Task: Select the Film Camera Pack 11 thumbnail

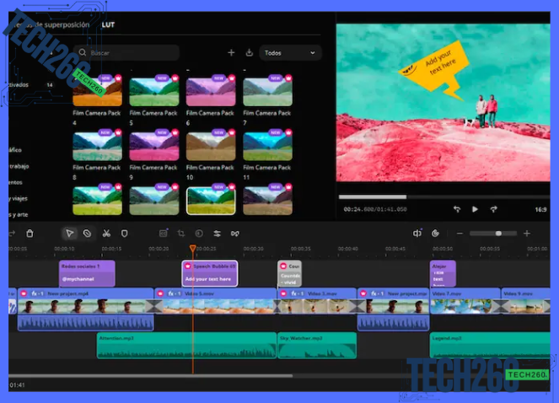Action: (267, 146)
